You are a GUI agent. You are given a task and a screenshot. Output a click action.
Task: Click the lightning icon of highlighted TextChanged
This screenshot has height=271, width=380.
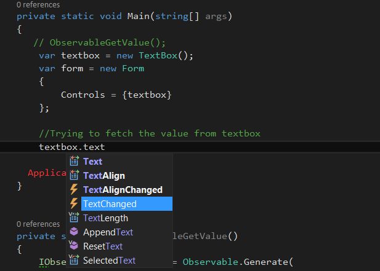point(74,203)
